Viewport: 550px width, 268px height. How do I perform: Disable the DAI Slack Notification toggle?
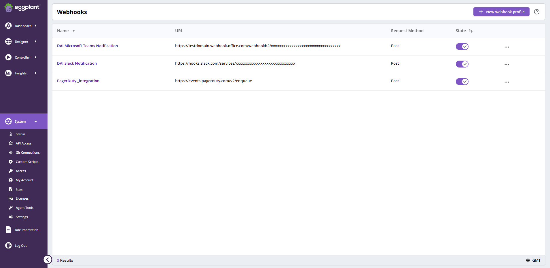[x=462, y=64]
